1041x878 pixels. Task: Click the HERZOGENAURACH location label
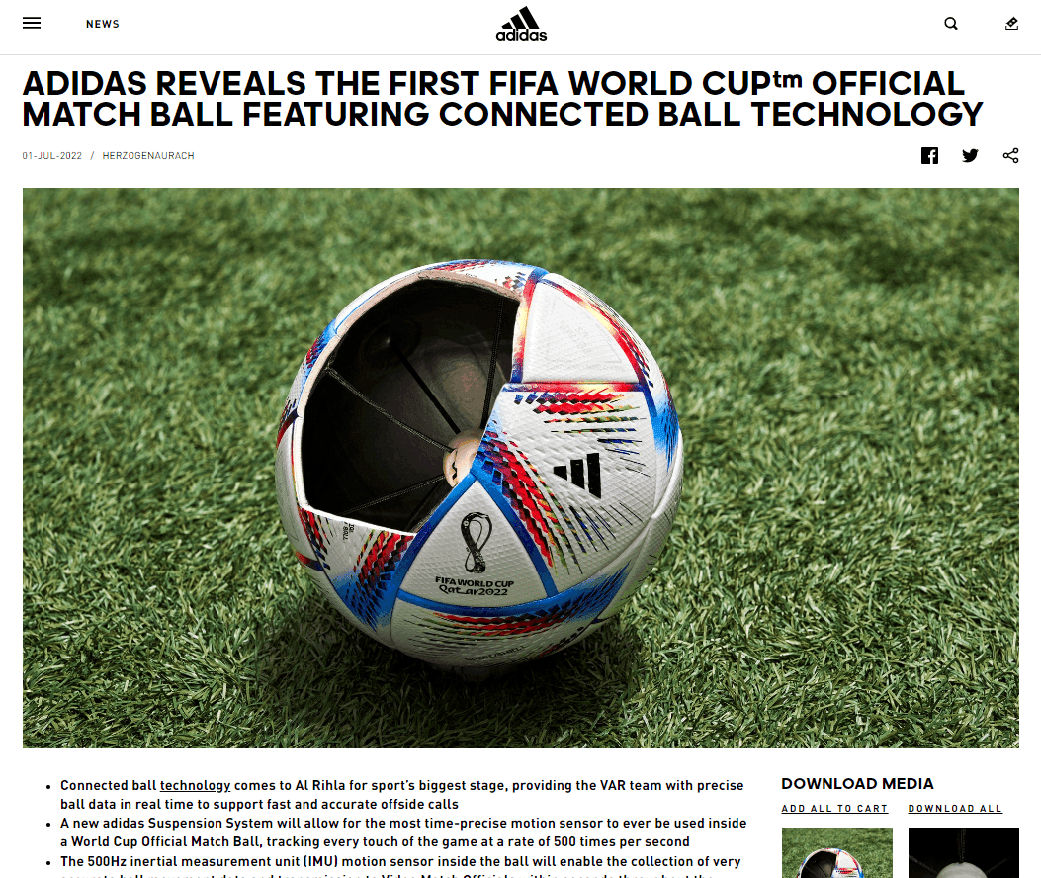coord(148,155)
